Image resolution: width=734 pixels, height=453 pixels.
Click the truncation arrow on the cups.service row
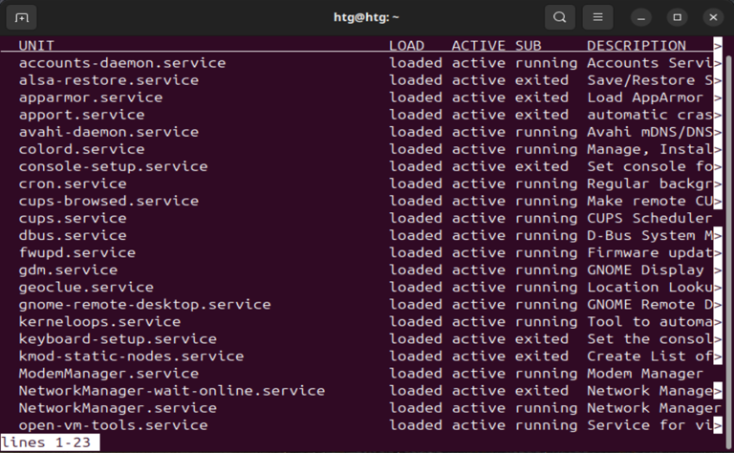[x=718, y=218]
